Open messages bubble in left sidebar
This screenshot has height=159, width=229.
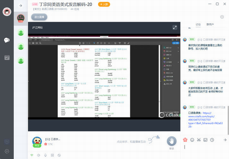(x=7, y=40)
